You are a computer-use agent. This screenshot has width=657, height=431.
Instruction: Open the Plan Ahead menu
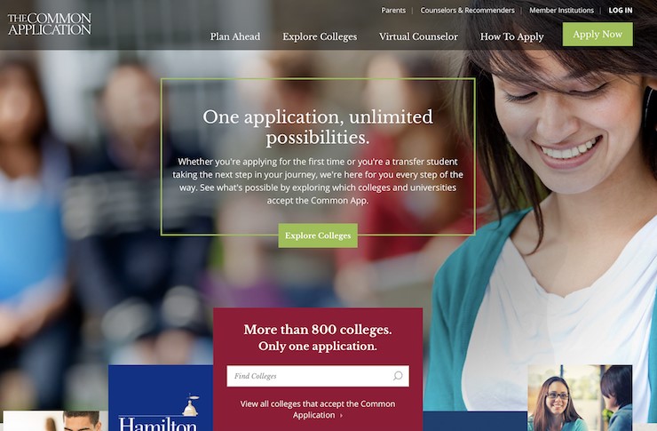[235, 36]
